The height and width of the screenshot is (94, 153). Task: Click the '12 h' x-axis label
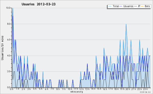(x=81, y=89)
